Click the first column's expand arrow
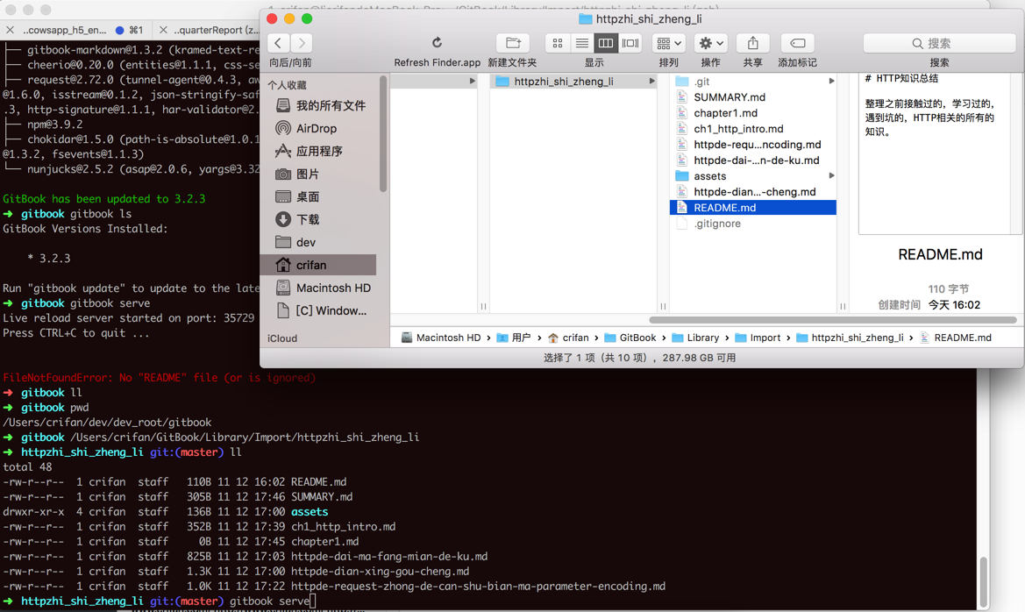 tap(472, 81)
